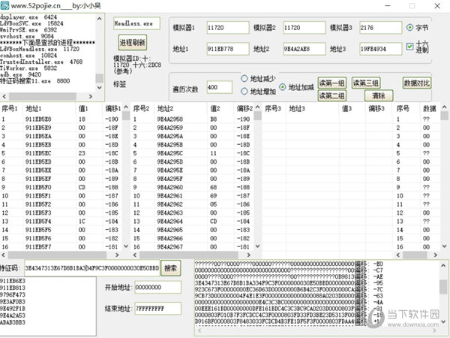The image size is (450, 338).
Task: Click second table's vertical scroll-up arrow
Action: tap(257, 107)
